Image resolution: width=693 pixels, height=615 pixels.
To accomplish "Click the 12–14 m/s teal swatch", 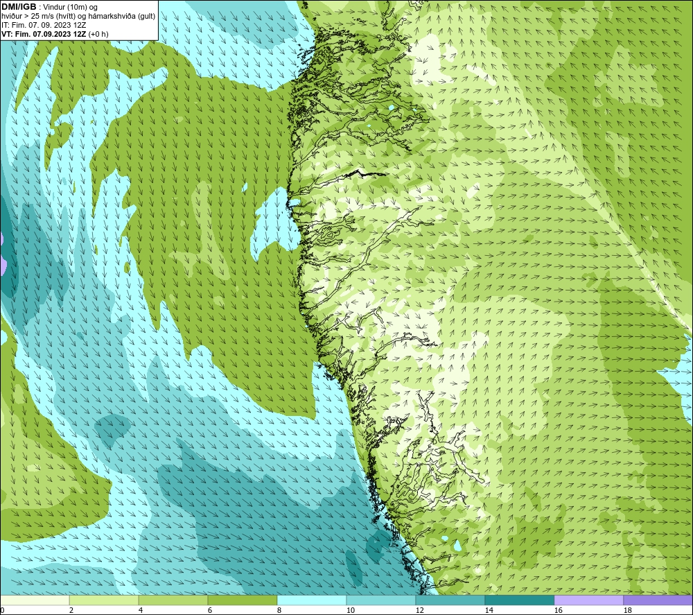I will (x=450, y=600).
